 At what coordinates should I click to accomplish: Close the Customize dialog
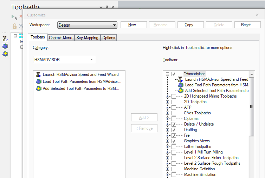(x=257, y=15)
